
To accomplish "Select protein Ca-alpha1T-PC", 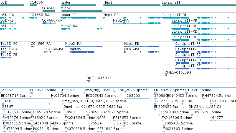I will tap(188, 55).
